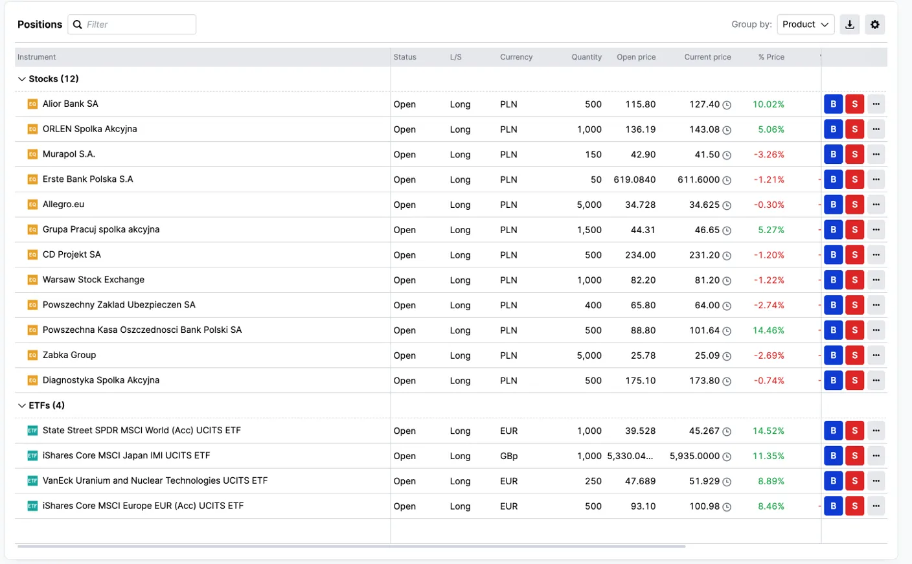Click the download positions icon

(850, 25)
